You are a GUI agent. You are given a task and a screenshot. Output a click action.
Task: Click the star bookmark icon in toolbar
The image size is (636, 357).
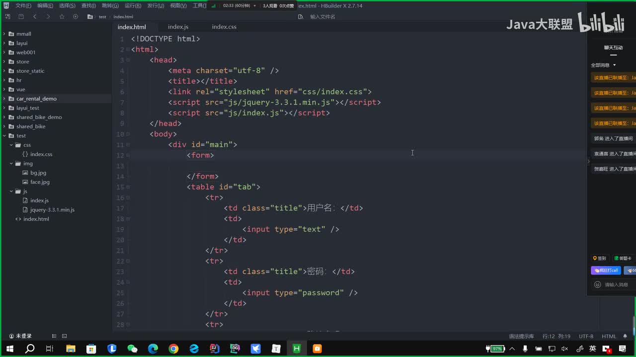(62, 16)
